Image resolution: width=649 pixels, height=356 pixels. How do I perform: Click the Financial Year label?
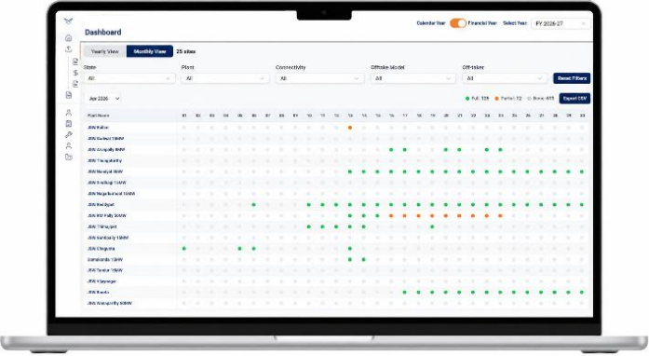(x=482, y=23)
